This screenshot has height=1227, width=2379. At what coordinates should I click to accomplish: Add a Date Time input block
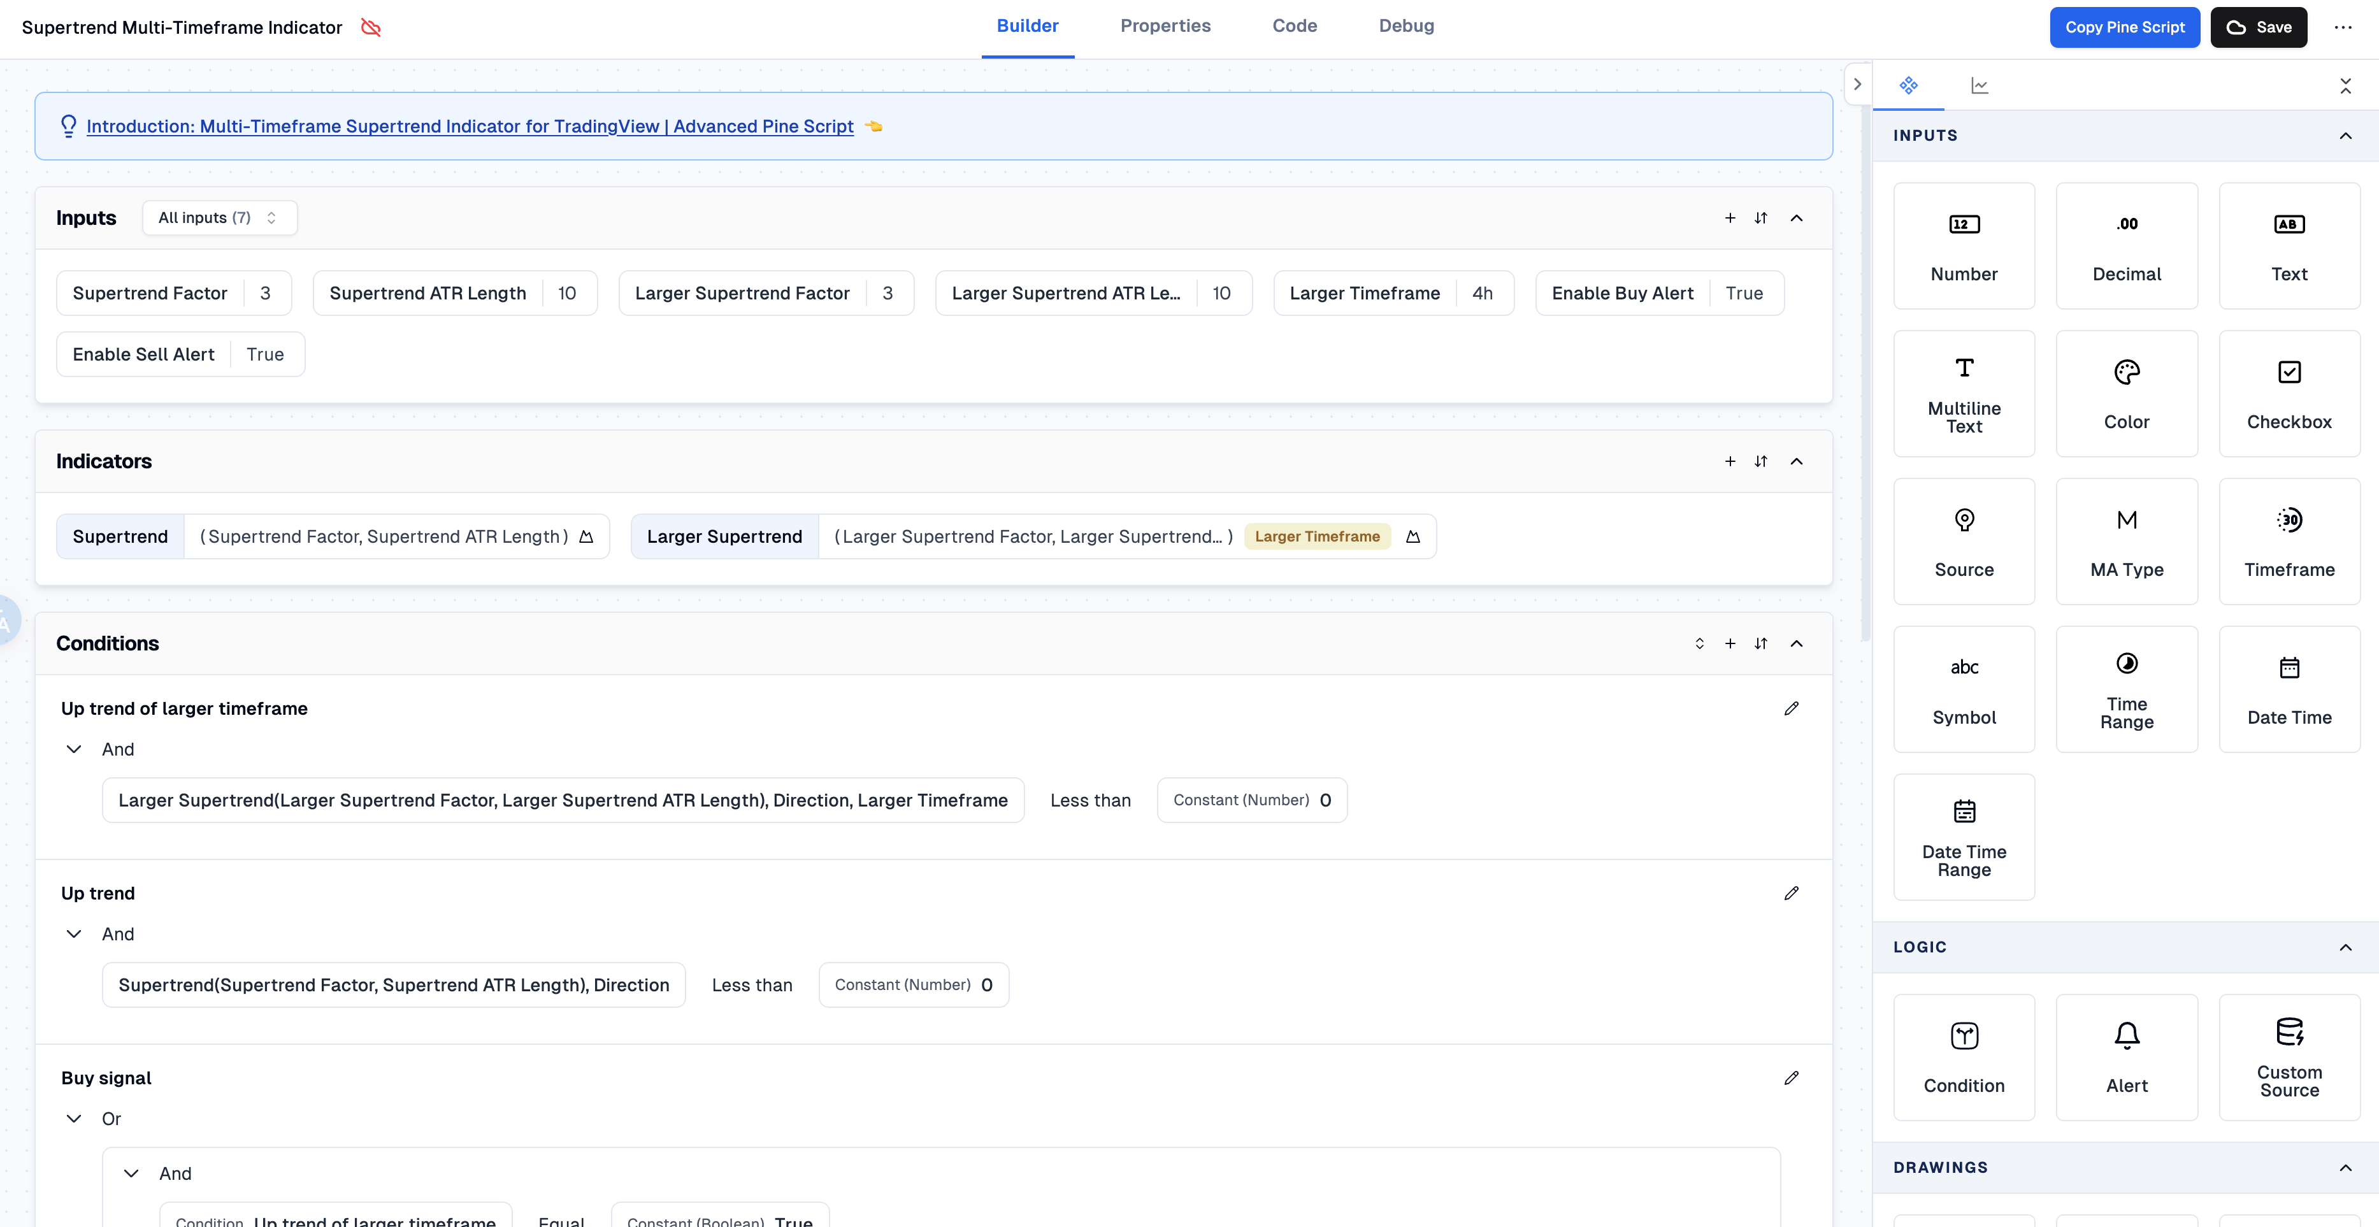click(2289, 689)
